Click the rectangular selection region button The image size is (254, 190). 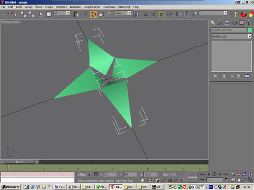49,14
